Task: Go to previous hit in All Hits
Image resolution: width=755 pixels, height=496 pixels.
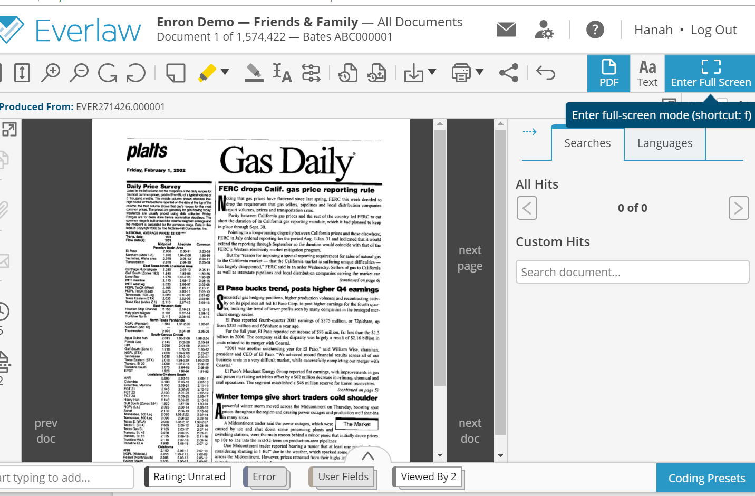Action: click(527, 208)
